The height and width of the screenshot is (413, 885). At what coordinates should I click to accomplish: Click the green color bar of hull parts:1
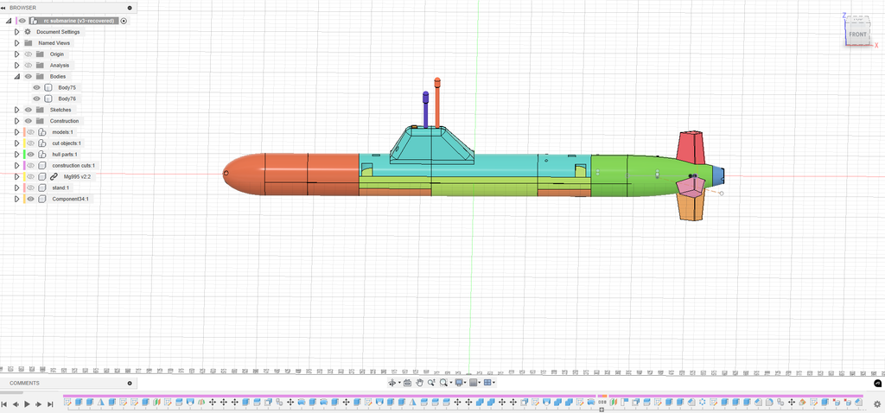click(24, 154)
